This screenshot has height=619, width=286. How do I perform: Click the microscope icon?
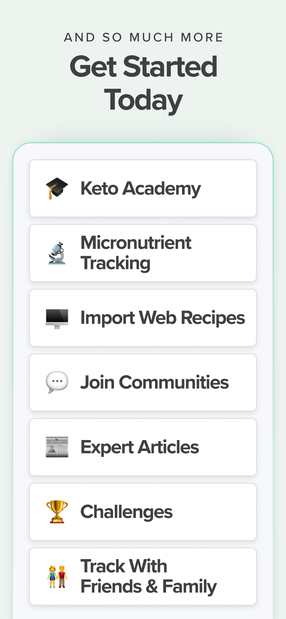57,253
